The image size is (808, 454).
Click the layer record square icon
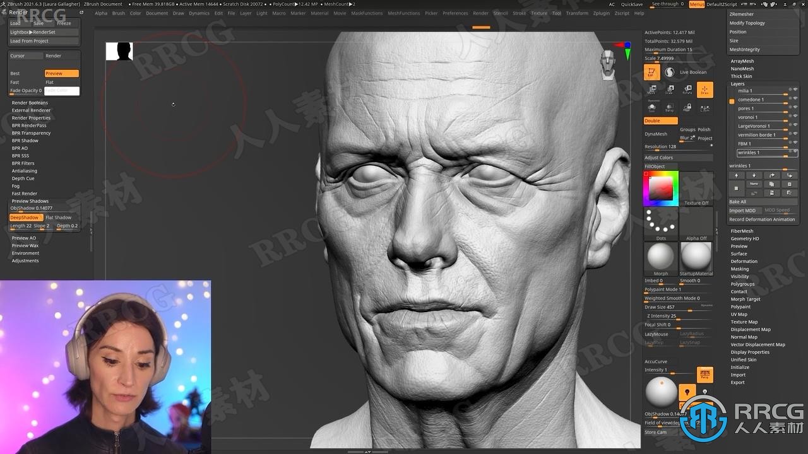click(x=736, y=188)
